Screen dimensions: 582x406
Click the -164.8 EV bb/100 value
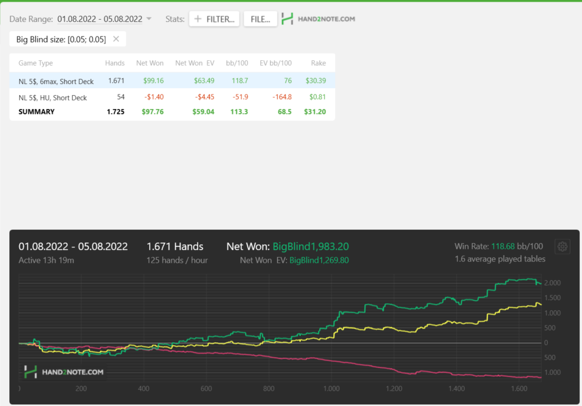coord(282,97)
